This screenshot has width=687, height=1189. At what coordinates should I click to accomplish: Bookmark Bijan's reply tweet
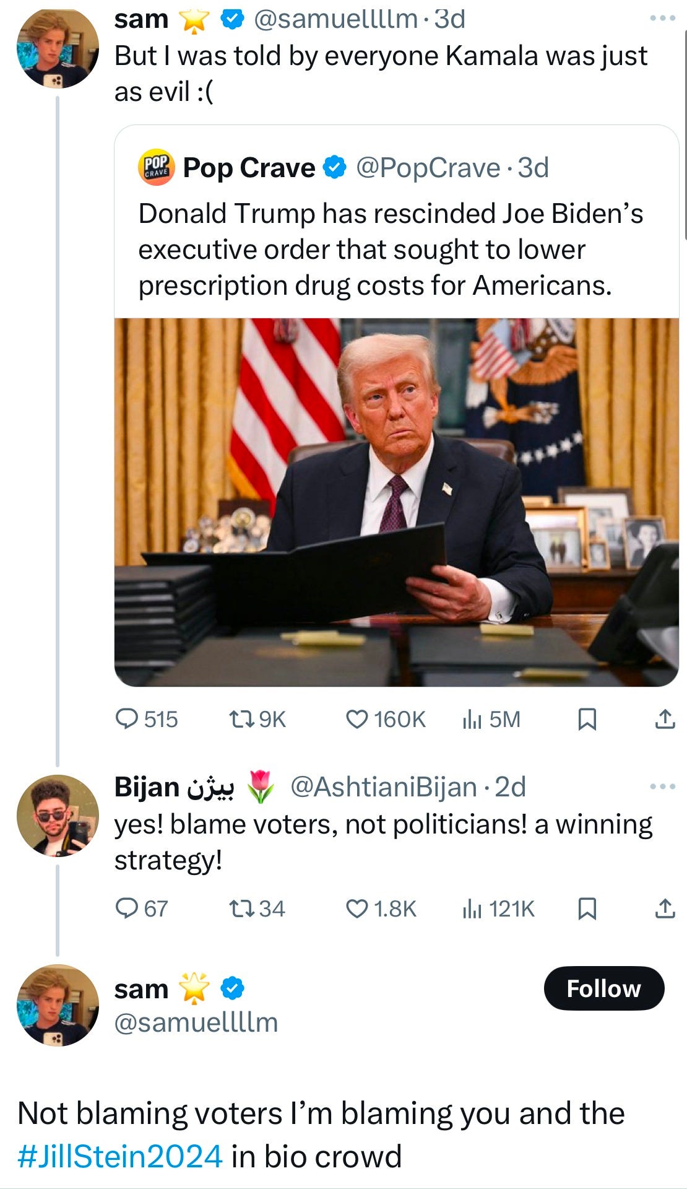(587, 908)
